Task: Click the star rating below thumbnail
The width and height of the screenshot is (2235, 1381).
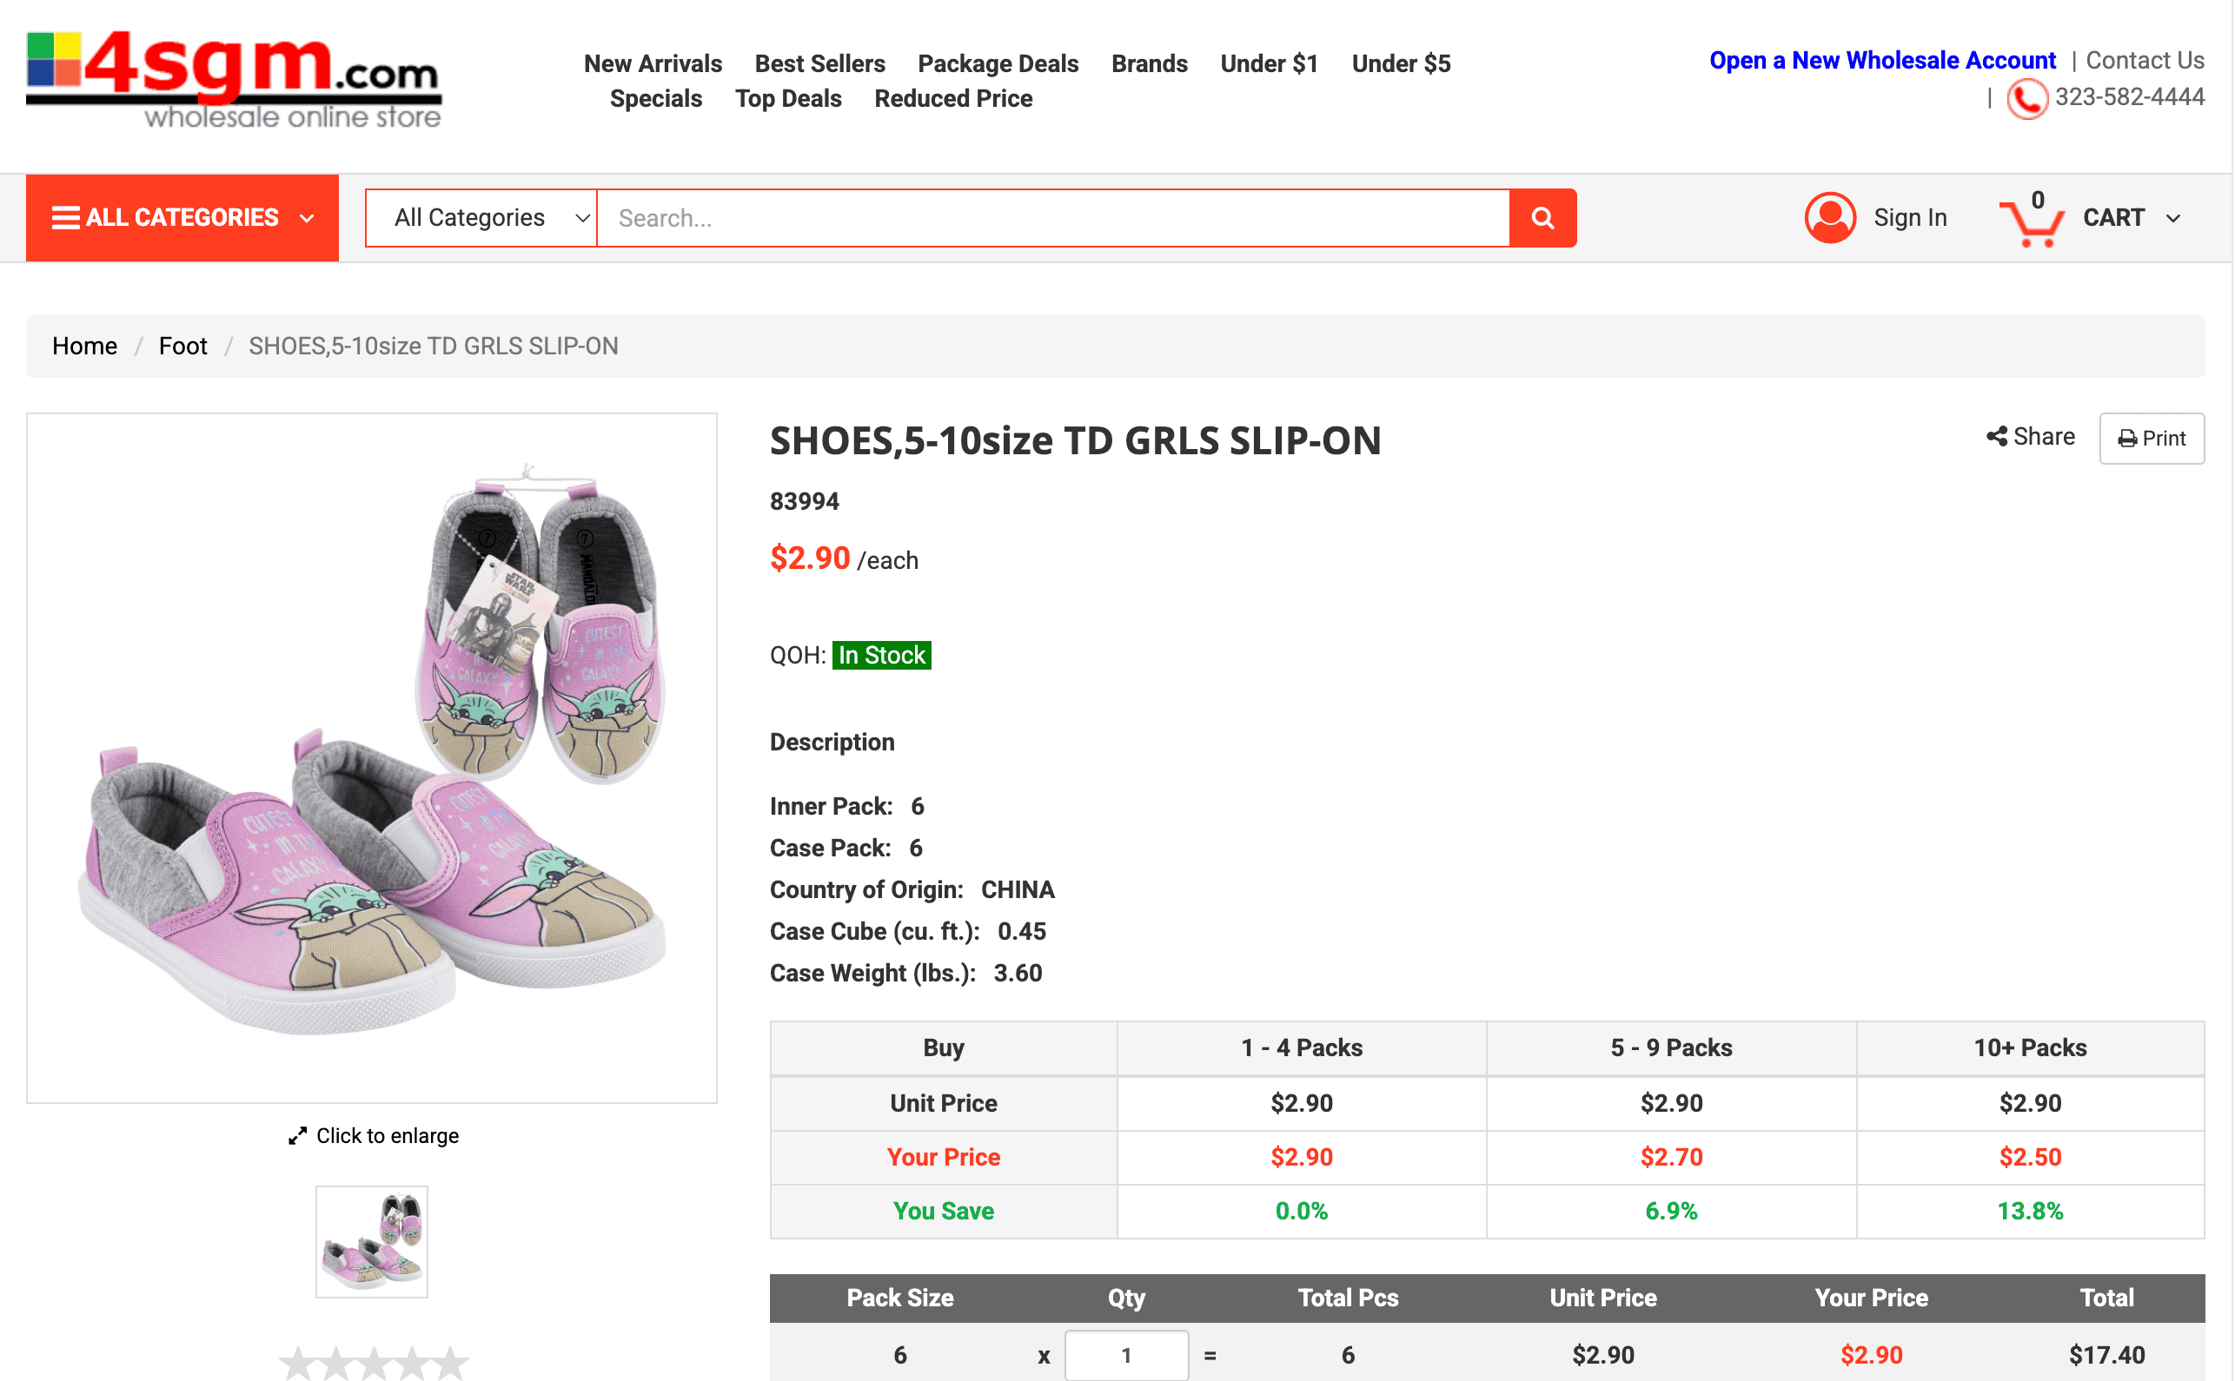Action: [x=373, y=1363]
